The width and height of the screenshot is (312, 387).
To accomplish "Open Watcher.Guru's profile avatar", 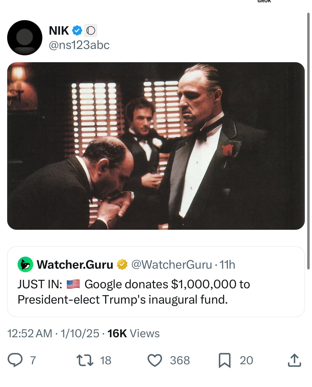I will [25, 264].
